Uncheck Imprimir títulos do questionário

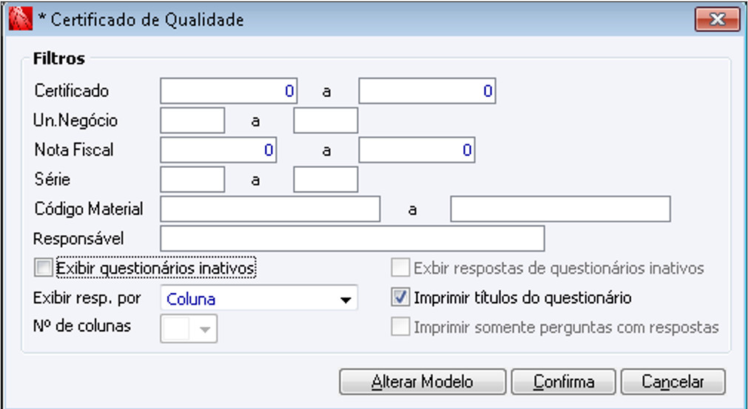(400, 298)
